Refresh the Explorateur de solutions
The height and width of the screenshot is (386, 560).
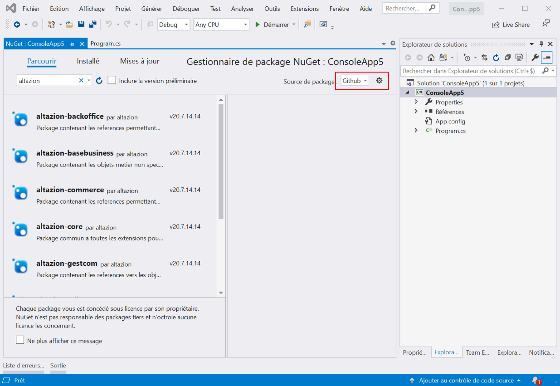[496, 57]
